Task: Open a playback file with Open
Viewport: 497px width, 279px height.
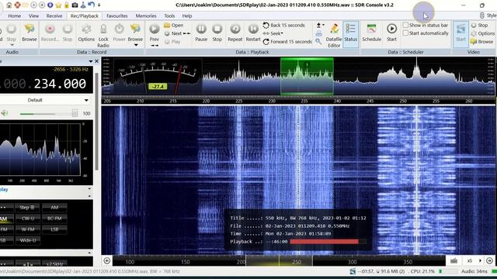Action: click(x=174, y=26)
